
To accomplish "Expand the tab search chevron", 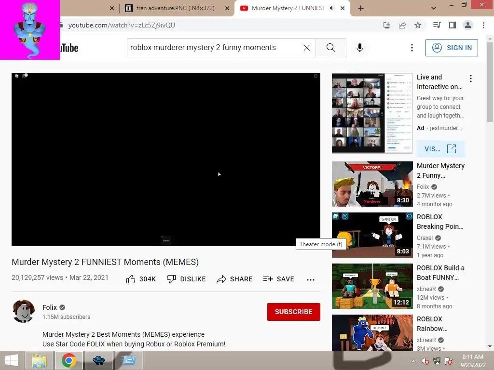I will point(434,8).
